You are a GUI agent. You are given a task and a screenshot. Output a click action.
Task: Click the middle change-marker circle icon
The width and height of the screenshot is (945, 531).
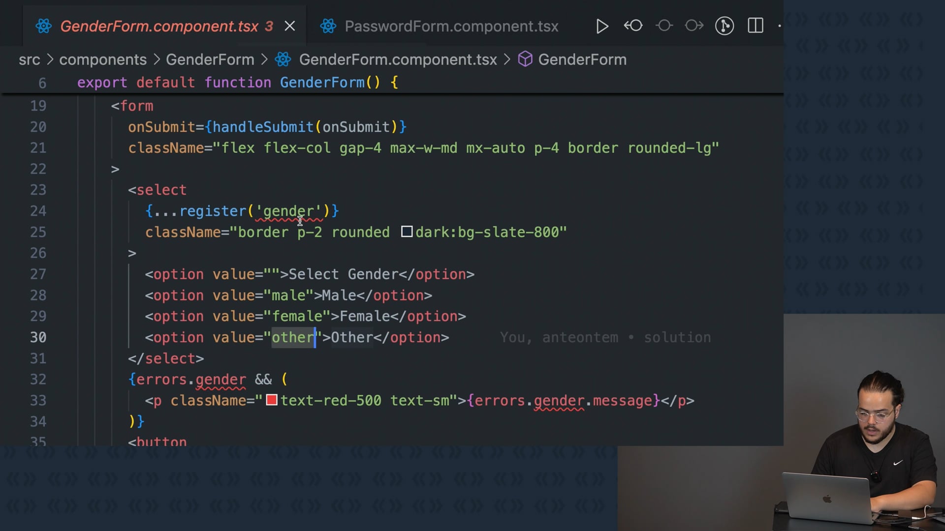664,26
